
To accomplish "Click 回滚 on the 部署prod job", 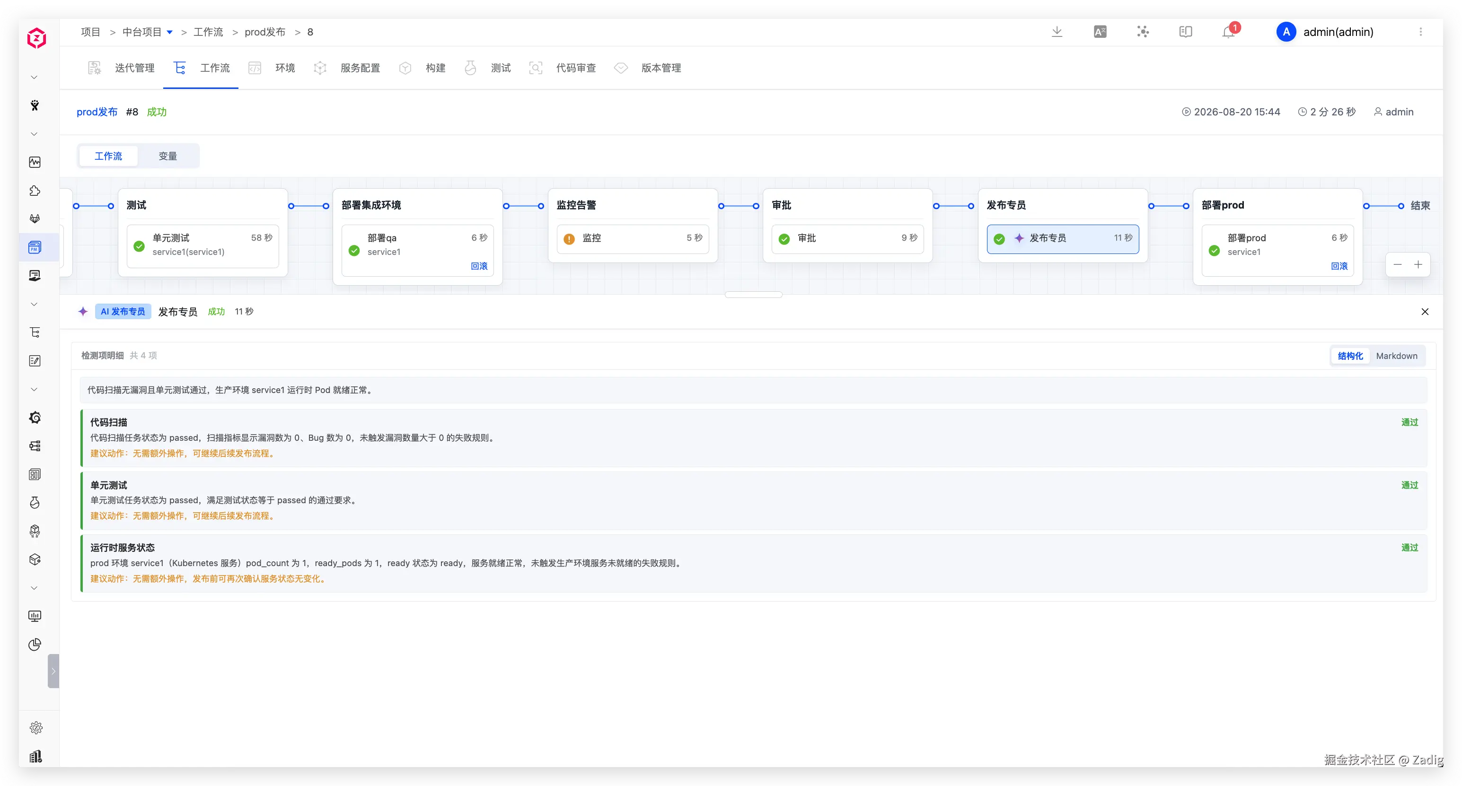I will tap(1339, 266).
